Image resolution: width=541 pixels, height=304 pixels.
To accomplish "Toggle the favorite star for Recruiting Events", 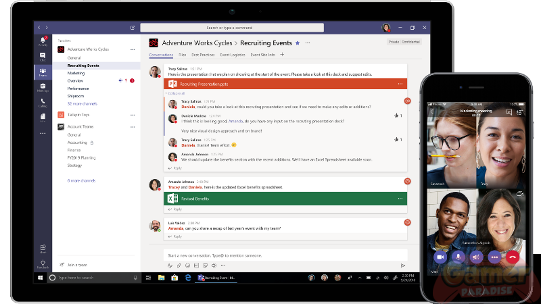I will coord(298,43).
